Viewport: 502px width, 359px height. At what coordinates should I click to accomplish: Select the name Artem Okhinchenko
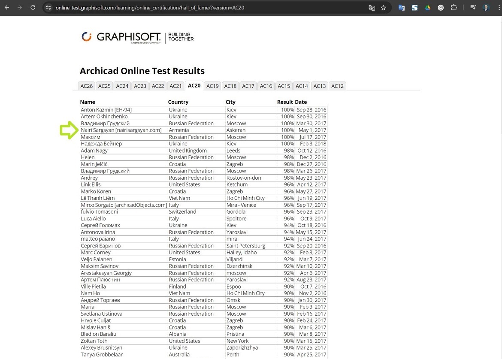point(104,117)
